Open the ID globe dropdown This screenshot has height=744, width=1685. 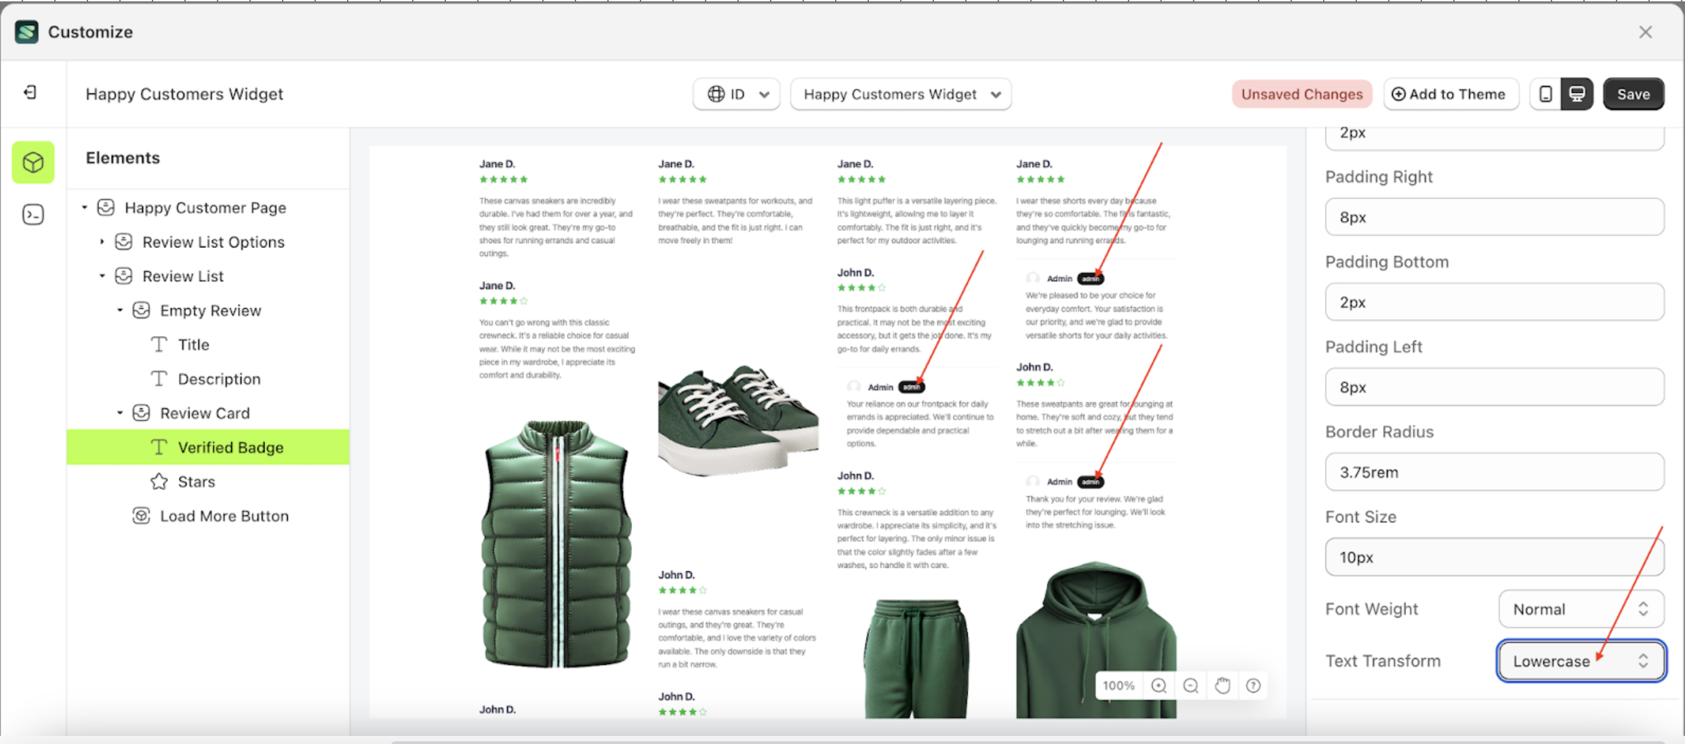pos(736,94)
